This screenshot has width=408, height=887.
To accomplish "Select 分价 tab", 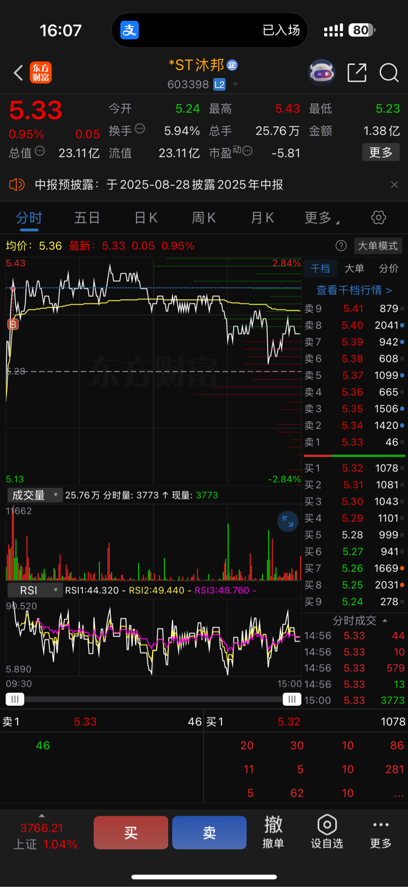I will [388, 268].
